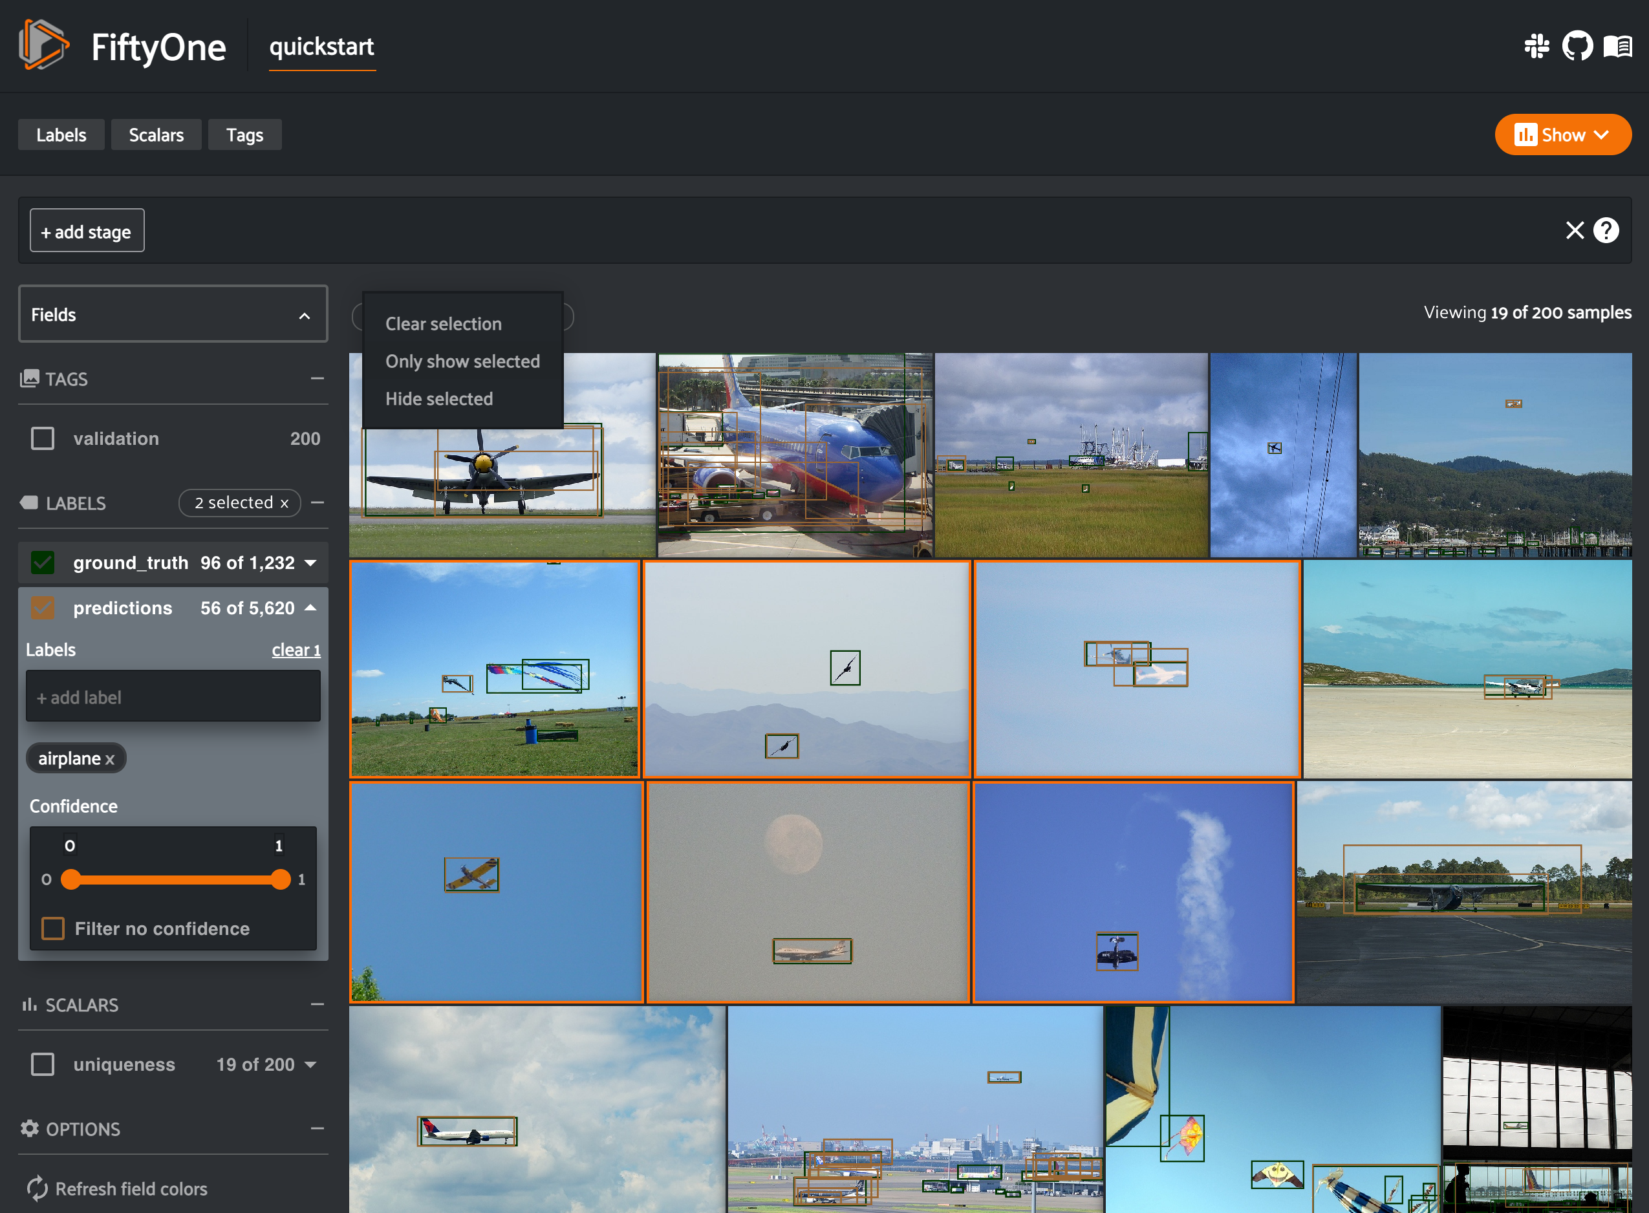
Task: Click the Scalars button in toolbar
Action: (156, 134)
